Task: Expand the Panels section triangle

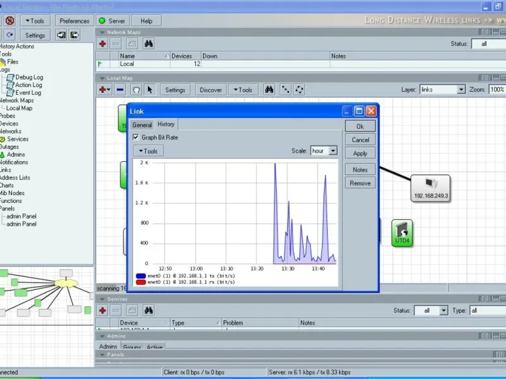Action: (x=102, y=355)
